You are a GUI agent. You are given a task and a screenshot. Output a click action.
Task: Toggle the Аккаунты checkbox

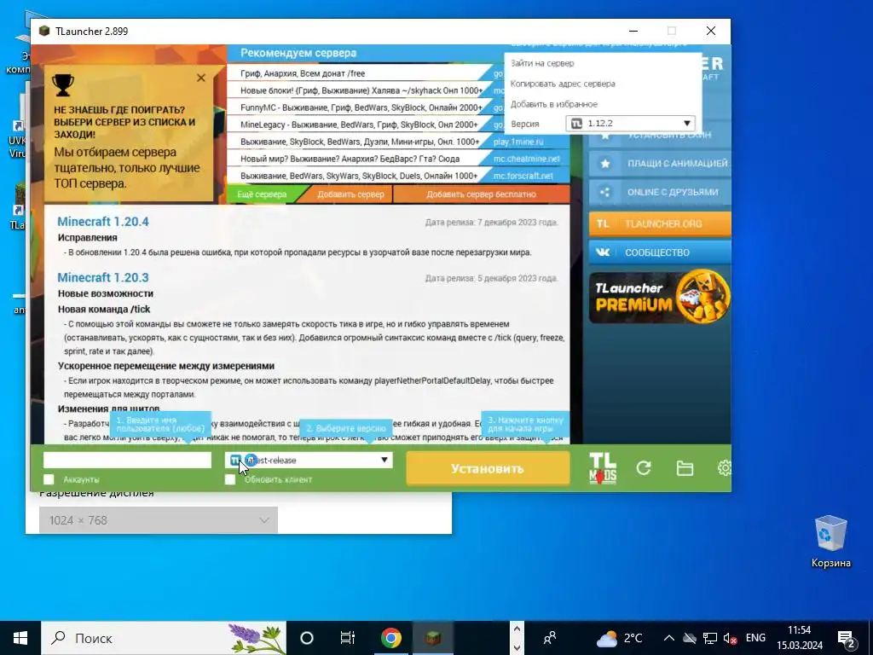tap(49, 479)
